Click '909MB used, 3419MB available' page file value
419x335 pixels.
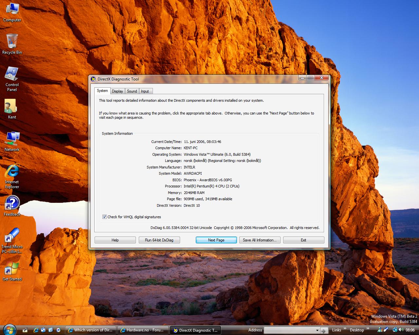208,199
